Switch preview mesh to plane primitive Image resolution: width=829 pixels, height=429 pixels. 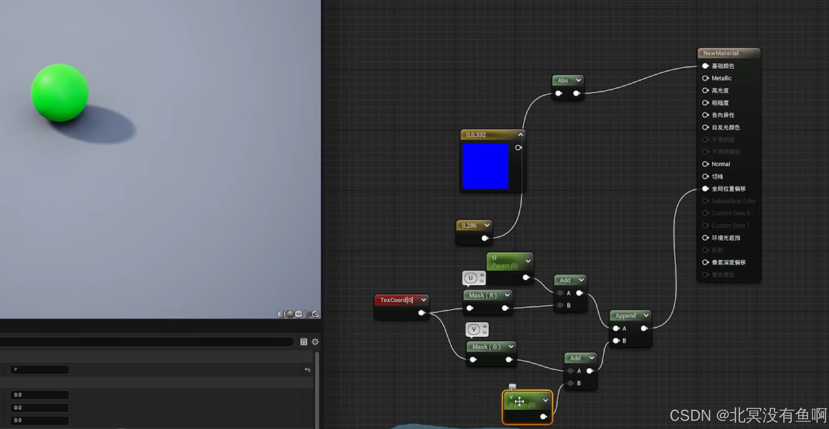tap(299, 314)
